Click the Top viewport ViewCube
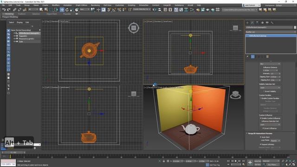Viewport: 297px width, 167px height. tap(134, 28)
